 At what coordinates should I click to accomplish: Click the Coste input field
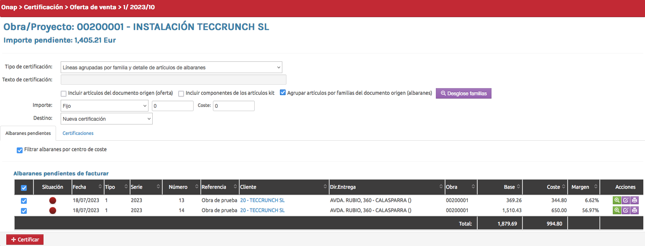233,106
